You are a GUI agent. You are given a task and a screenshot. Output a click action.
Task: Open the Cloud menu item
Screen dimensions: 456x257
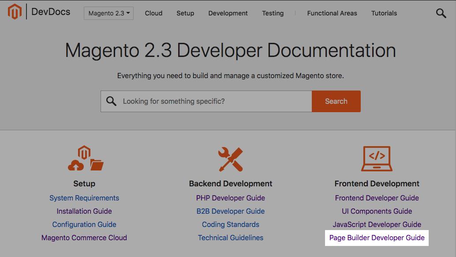pyautogui.click(x=153, y=13)
